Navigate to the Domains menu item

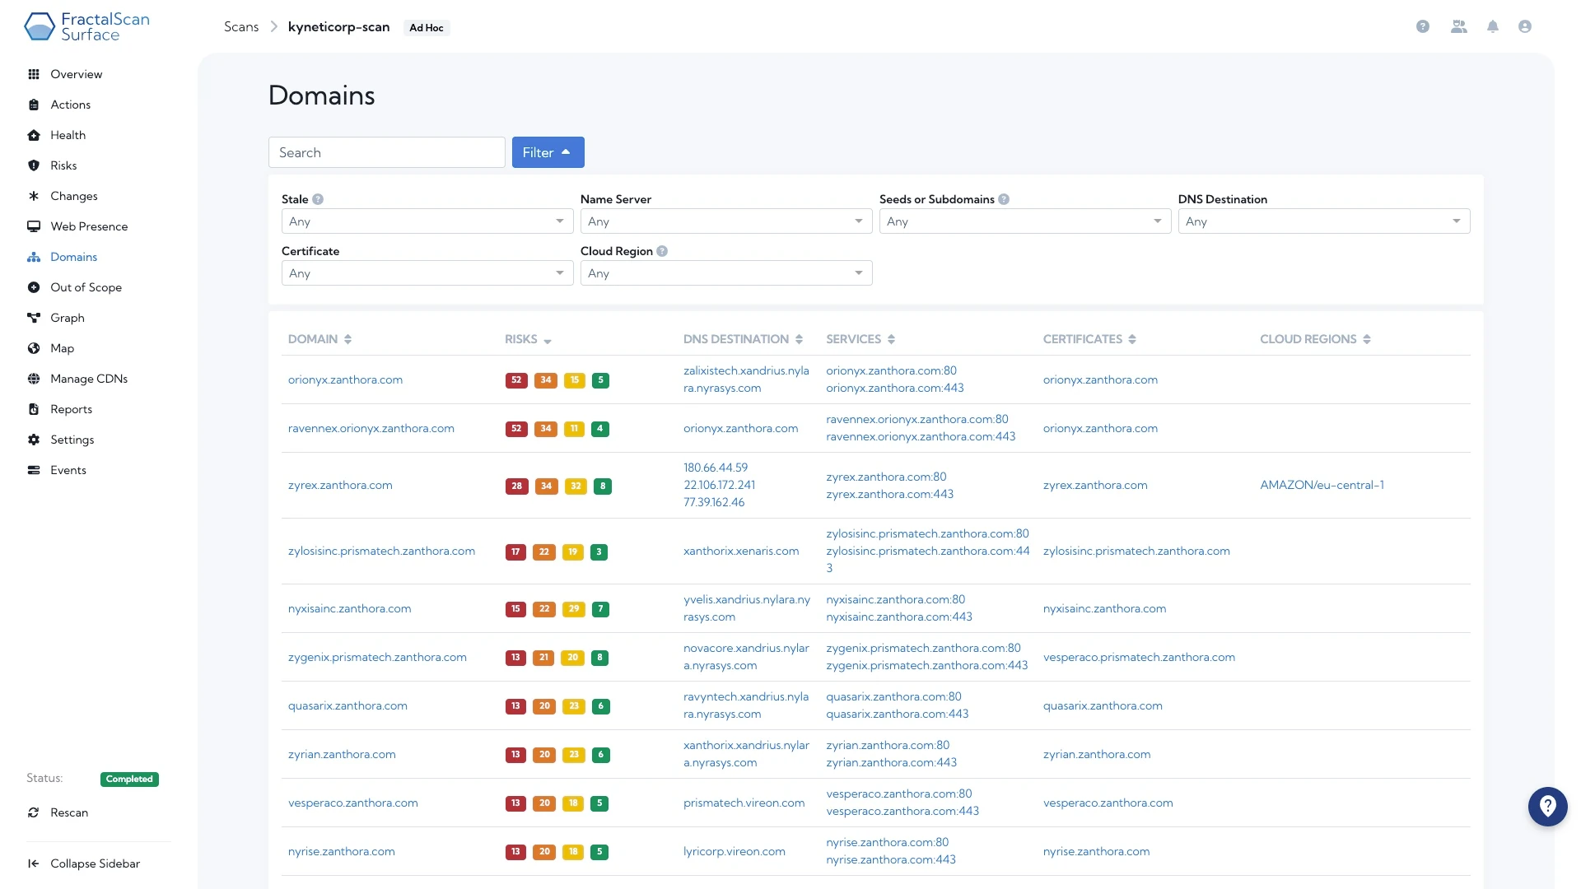coord(74,256)
